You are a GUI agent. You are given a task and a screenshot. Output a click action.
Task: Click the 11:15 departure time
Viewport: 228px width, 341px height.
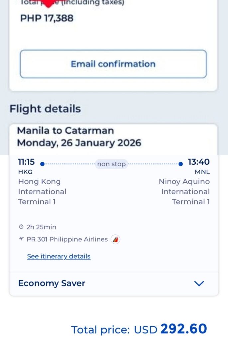26,162
